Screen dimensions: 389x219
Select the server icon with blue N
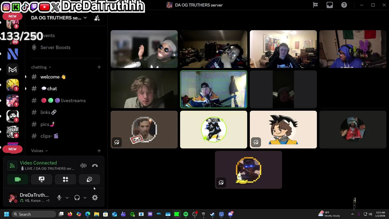tap(12, 54)
